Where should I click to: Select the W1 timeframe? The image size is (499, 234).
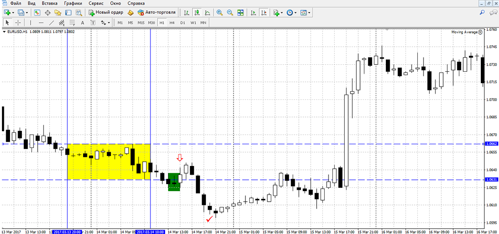[193, 22]
